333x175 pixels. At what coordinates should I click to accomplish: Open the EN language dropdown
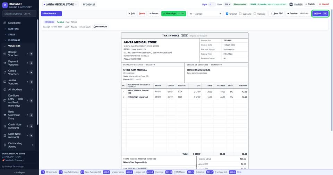tap(228, 4)
